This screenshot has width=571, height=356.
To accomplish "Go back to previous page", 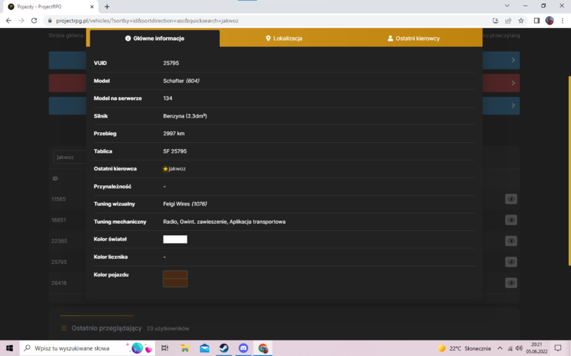I will click(x=9, y=21).
